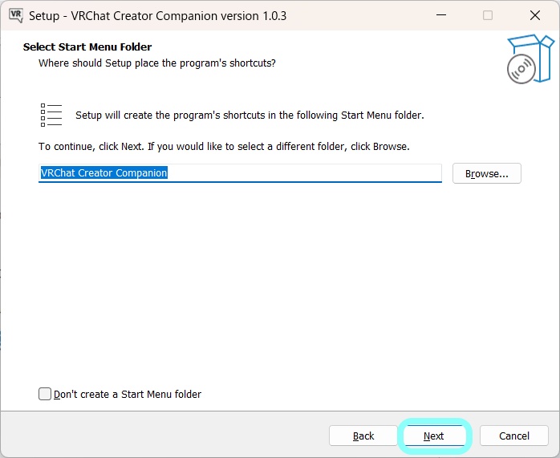Close the Setup window
Screen dimensions: 560x458
click(534, 15)
